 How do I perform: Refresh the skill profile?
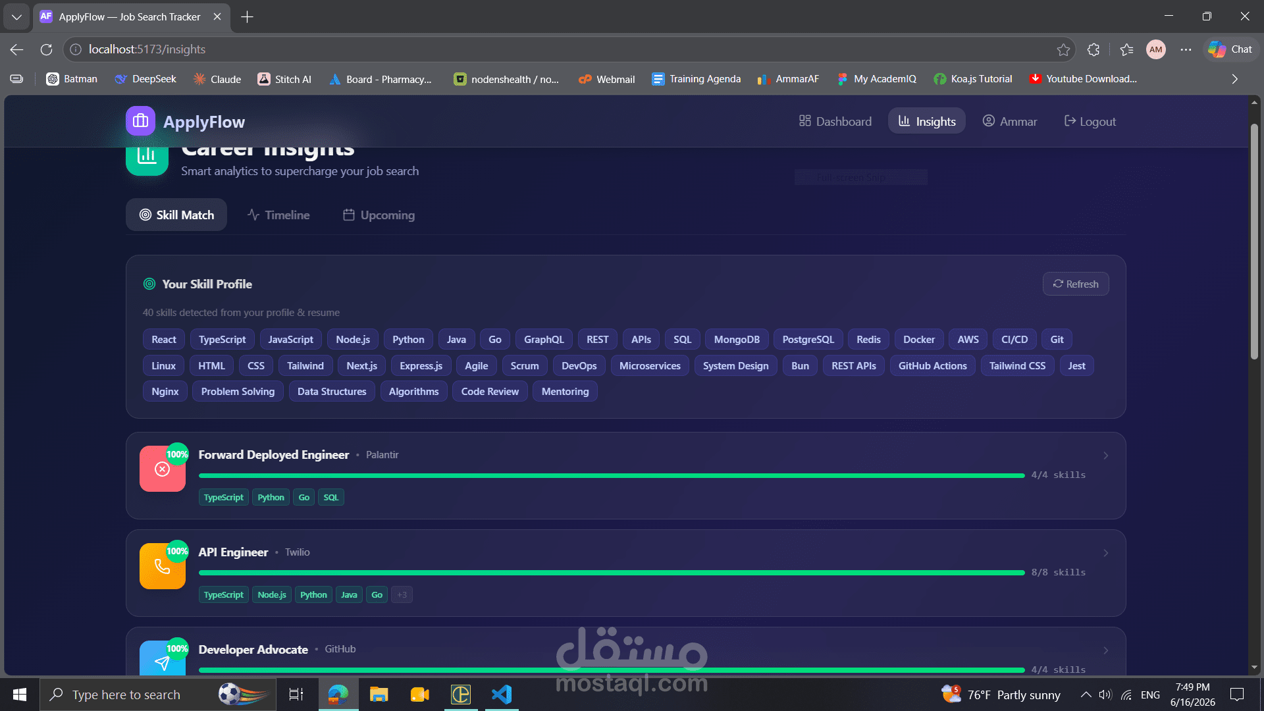coord(1076,284)
